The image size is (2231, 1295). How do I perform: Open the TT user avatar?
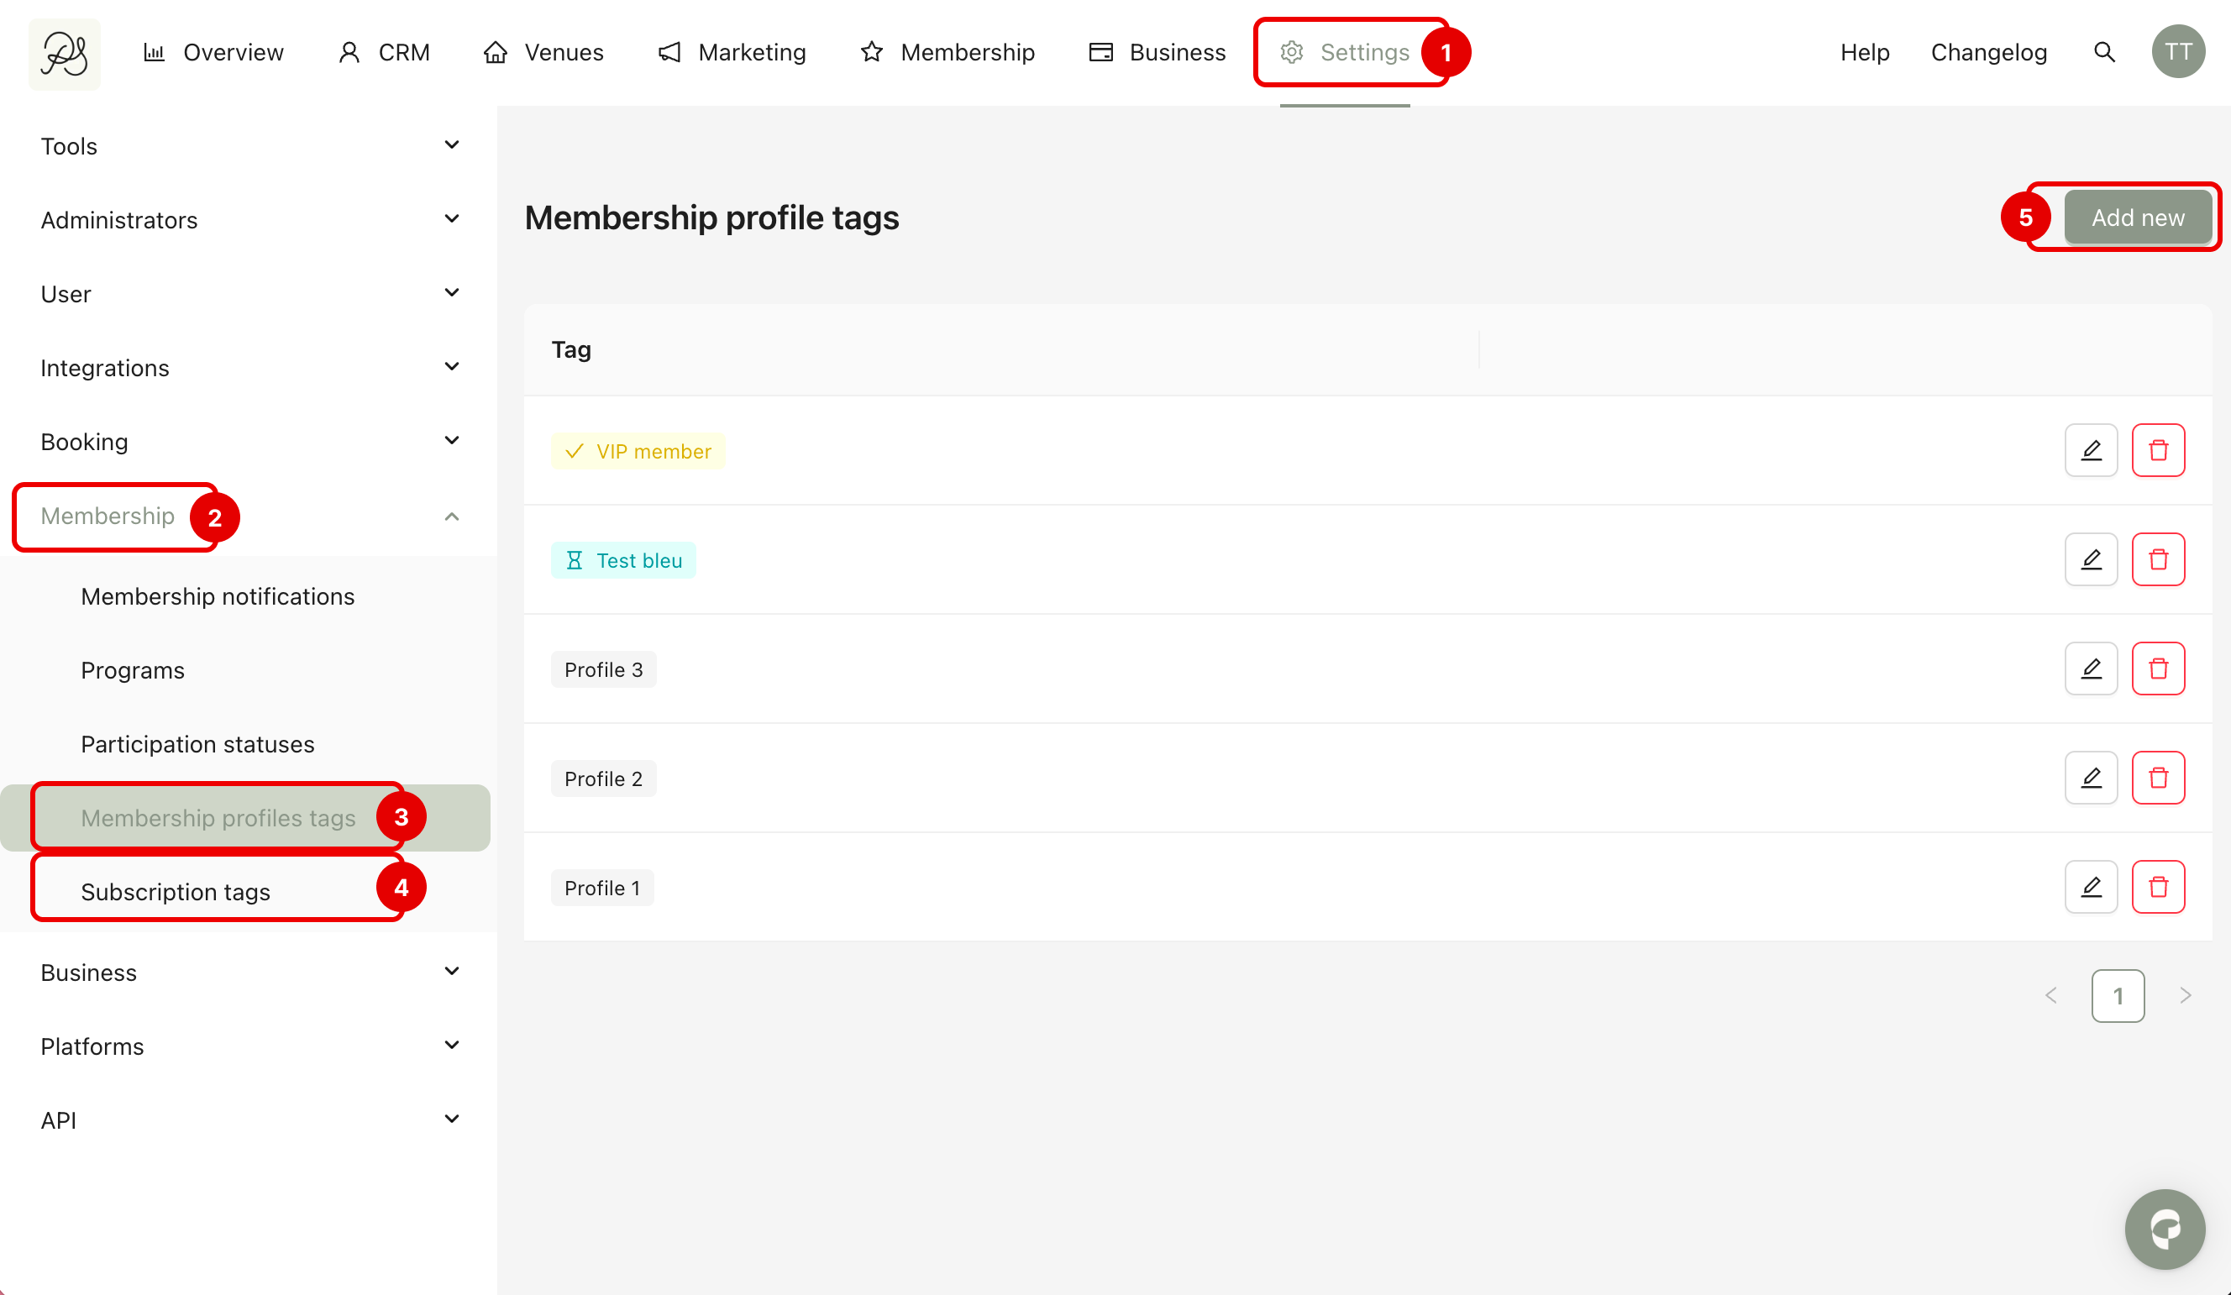pyautogui.click(x=2177, y=53)
